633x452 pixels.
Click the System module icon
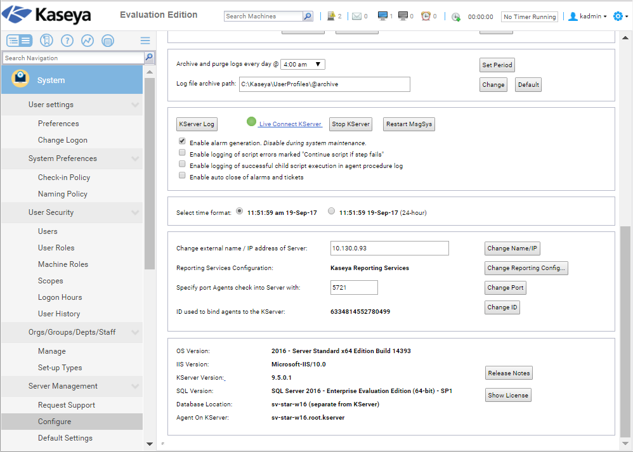[20, 79]
